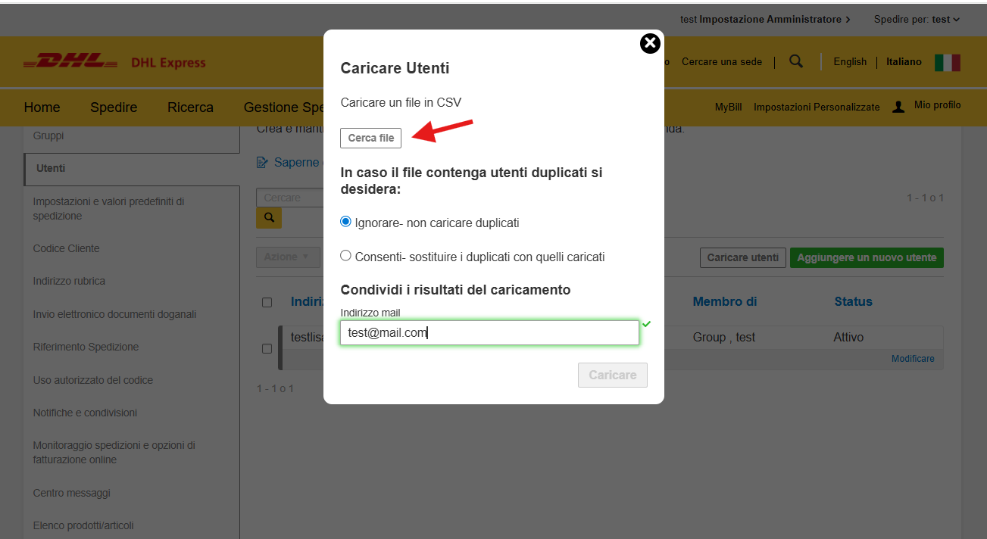Tick the select-all checkbox in table header

[267, 303]
